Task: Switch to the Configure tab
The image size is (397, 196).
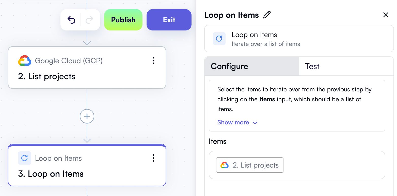Action: click(229, 66)
